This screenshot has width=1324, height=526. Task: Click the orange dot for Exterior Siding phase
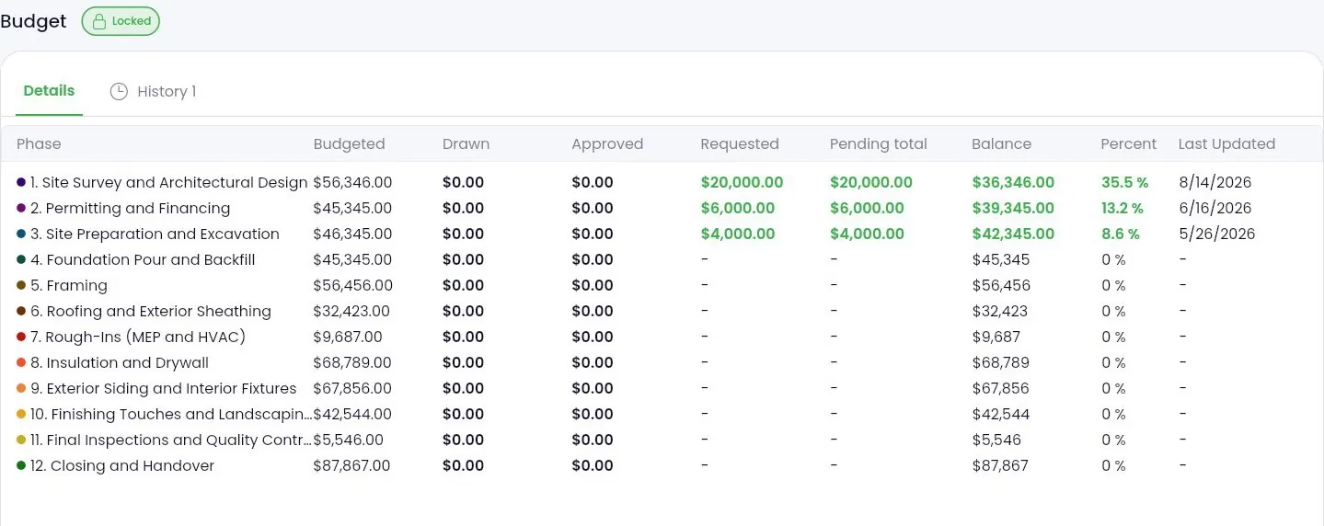pos(21,388)
